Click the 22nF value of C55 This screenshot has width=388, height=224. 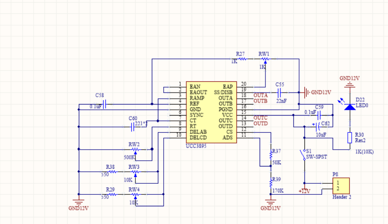pyautogui.click(x=281, y=101)
